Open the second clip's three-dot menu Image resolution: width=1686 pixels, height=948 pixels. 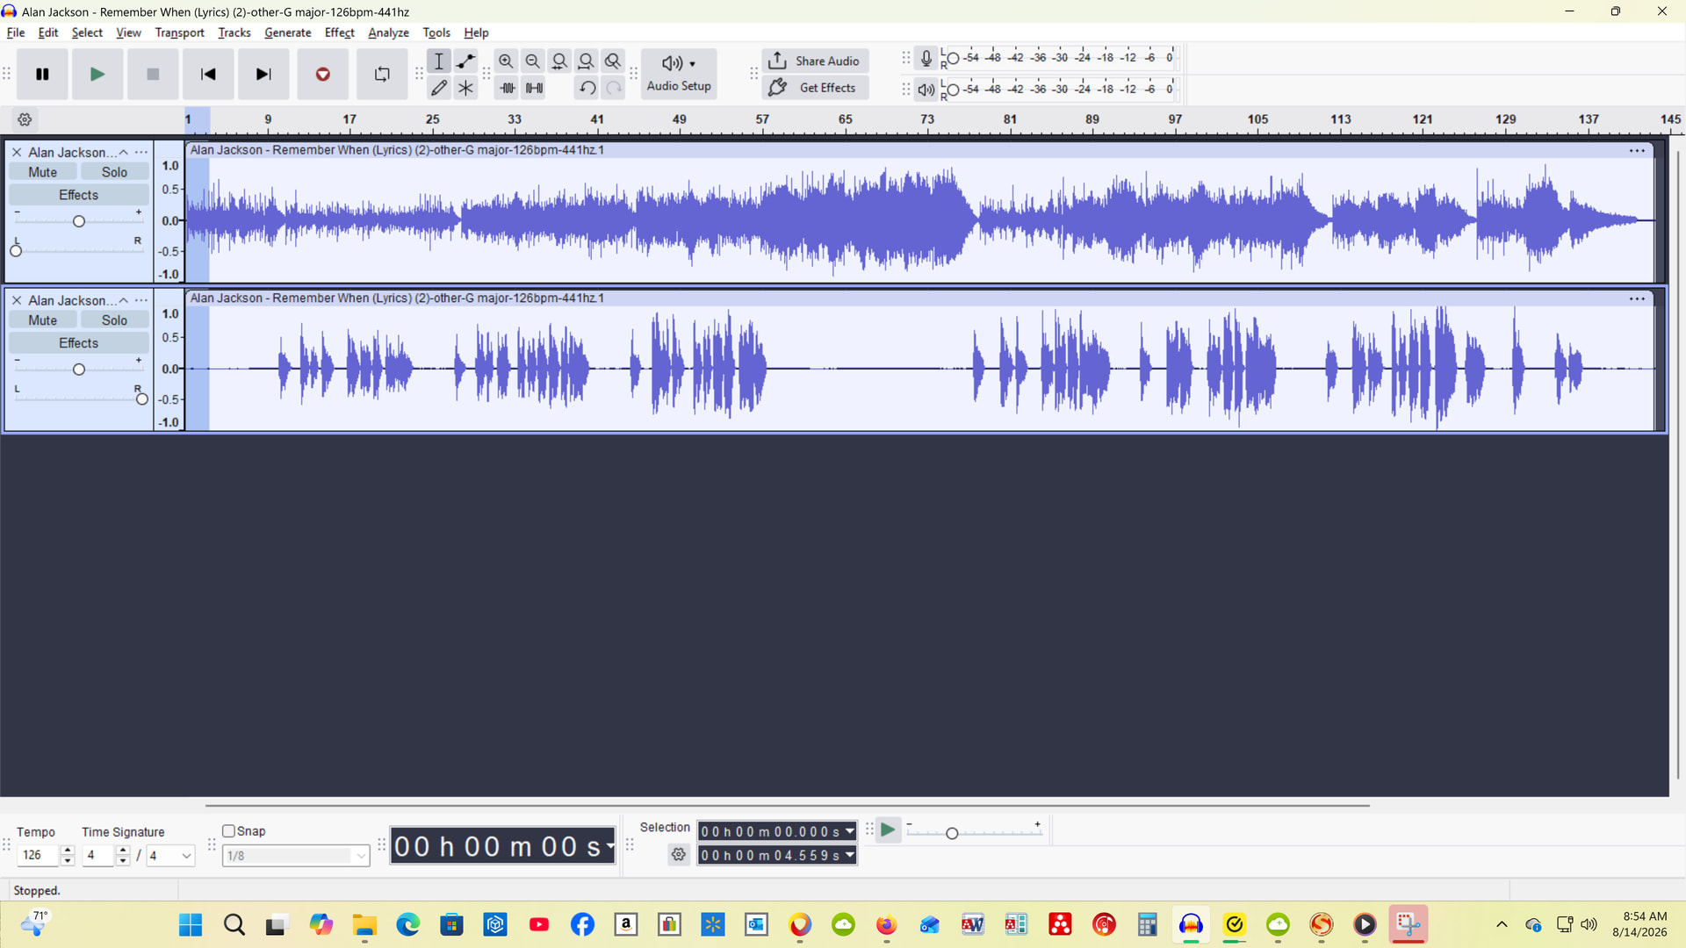click(1637, 299)
